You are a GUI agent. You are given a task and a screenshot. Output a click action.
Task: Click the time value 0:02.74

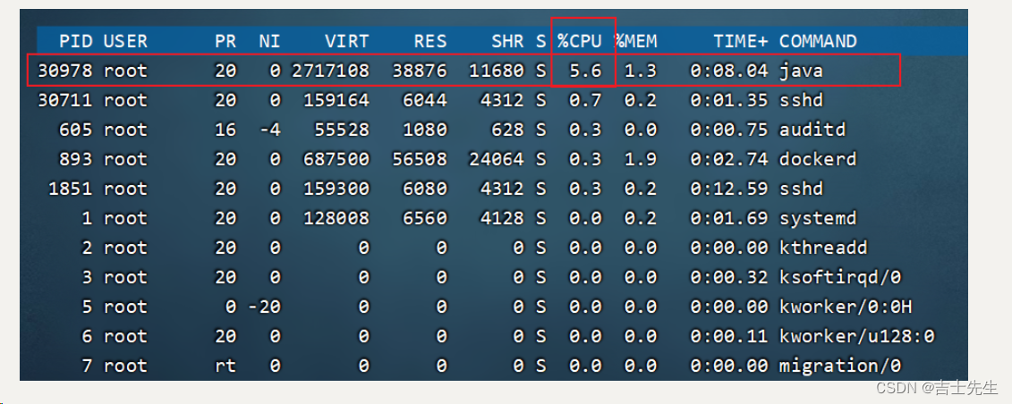point(729,159)
